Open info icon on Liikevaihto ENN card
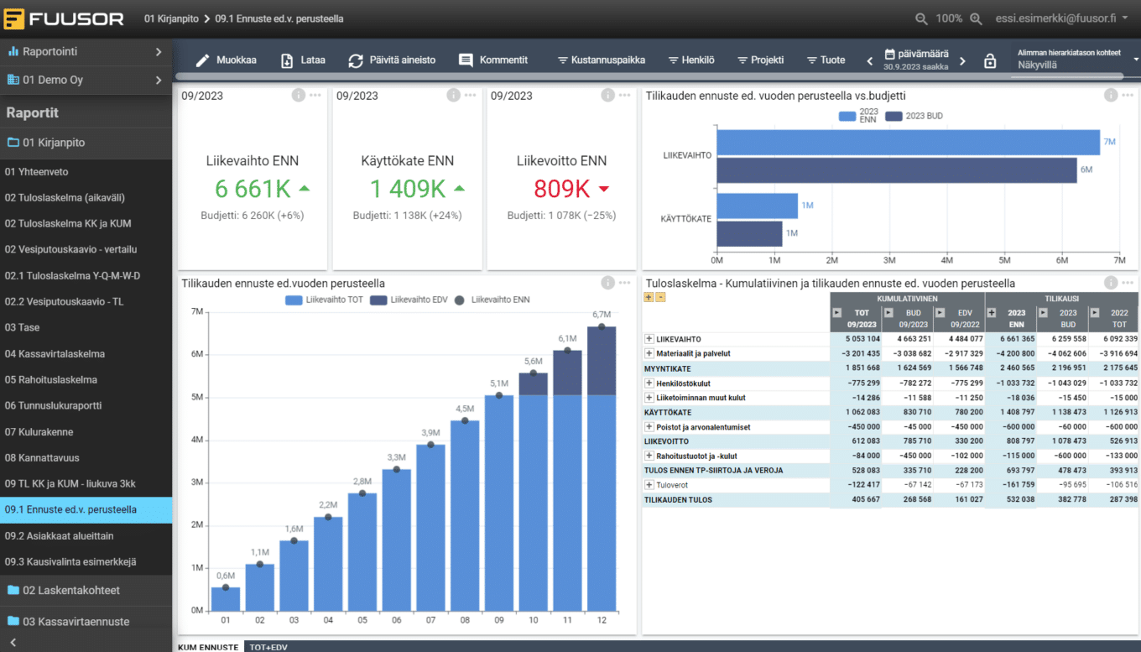 pyautogui.click(x=298, y=95)
